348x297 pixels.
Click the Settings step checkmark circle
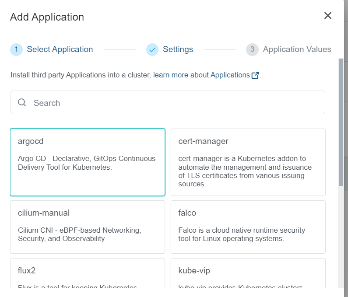[152, 49]
